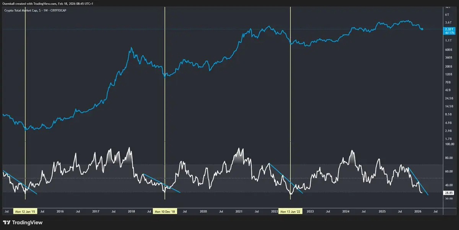The height and width of the screenshot is (230, 459).
Task: Click the 2024 year label on time axis
Action: coord(346,211)
